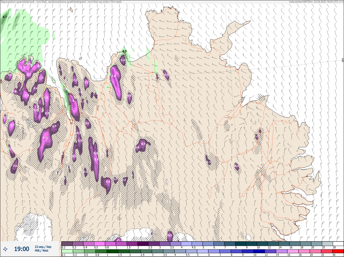This screenshot has height=257, width=344.
Task: Select lower legend red swatch after 30
Action: pos(339,251)
